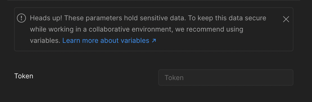
Task: Open the Learn more about variables link
Action: click(x=109, y=41)
